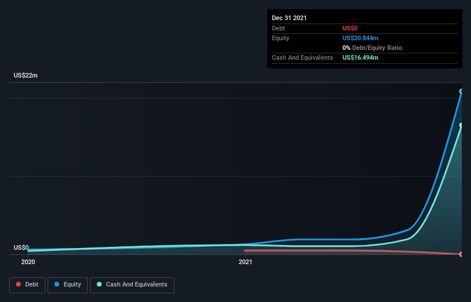Click the US$0 y-axis label
This screenshot has width=471, height=302.
tap(21, 247)
